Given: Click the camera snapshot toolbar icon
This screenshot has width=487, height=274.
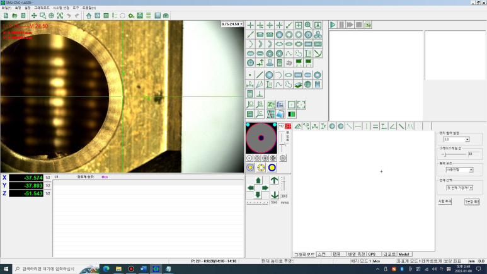Looking at the screenshot, I should pyautogui.click(x=166, y=15).
